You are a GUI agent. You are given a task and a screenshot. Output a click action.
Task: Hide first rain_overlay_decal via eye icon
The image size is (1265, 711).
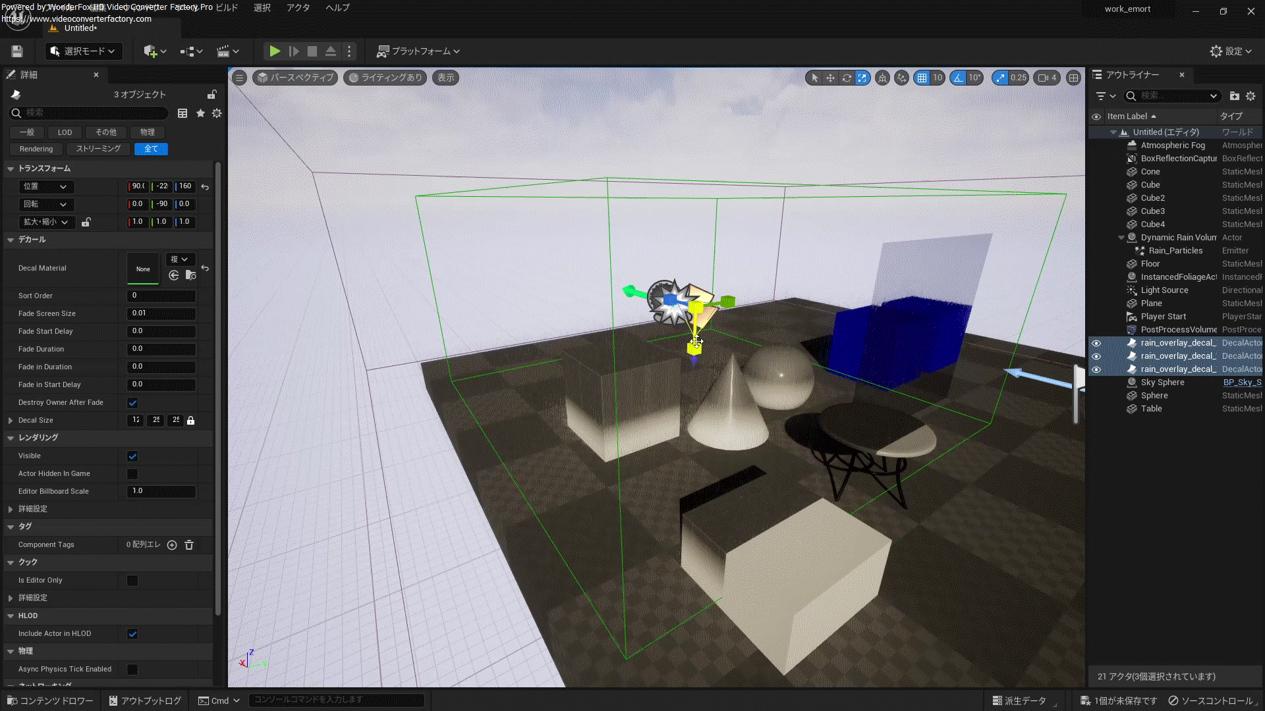click(1096, 343)
